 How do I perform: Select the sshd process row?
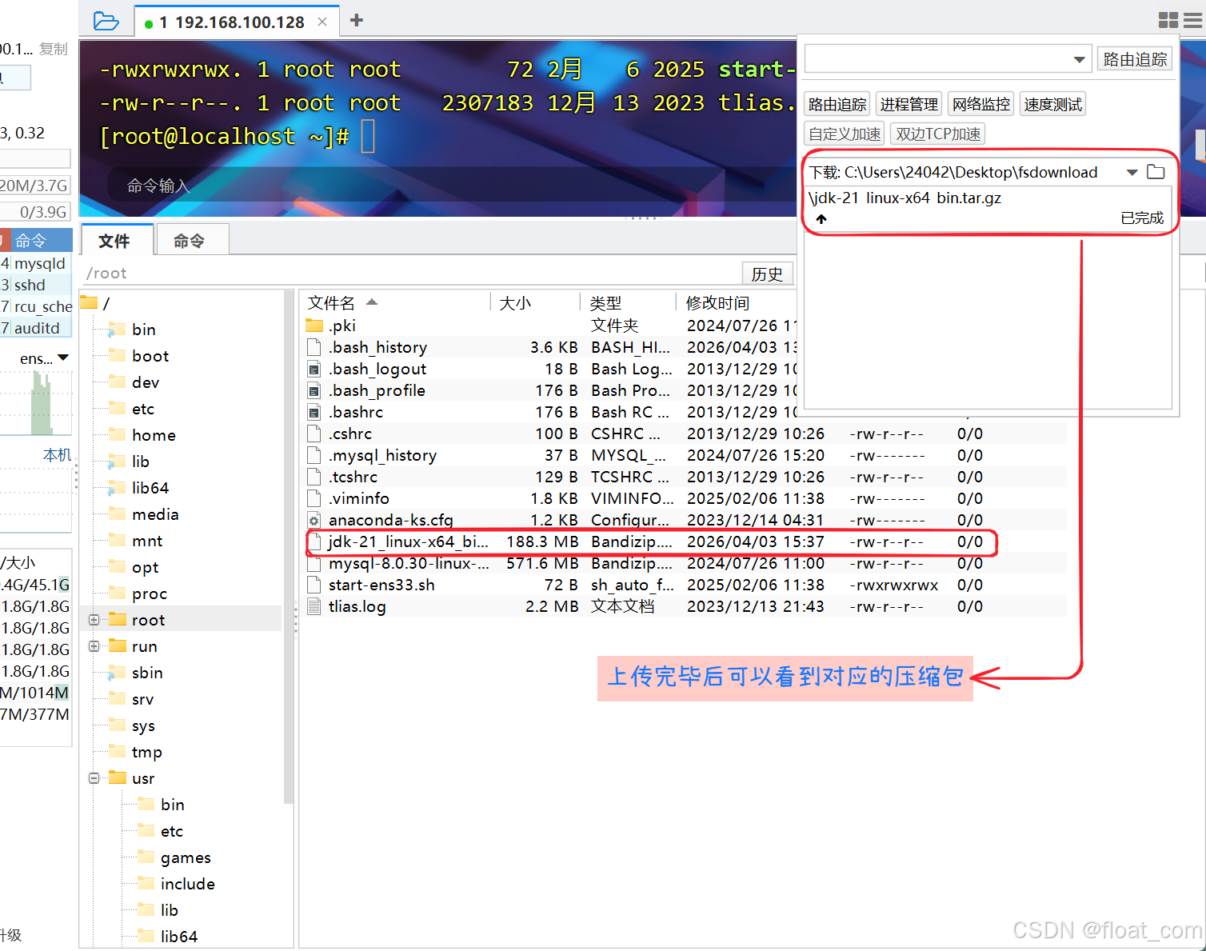36,285
